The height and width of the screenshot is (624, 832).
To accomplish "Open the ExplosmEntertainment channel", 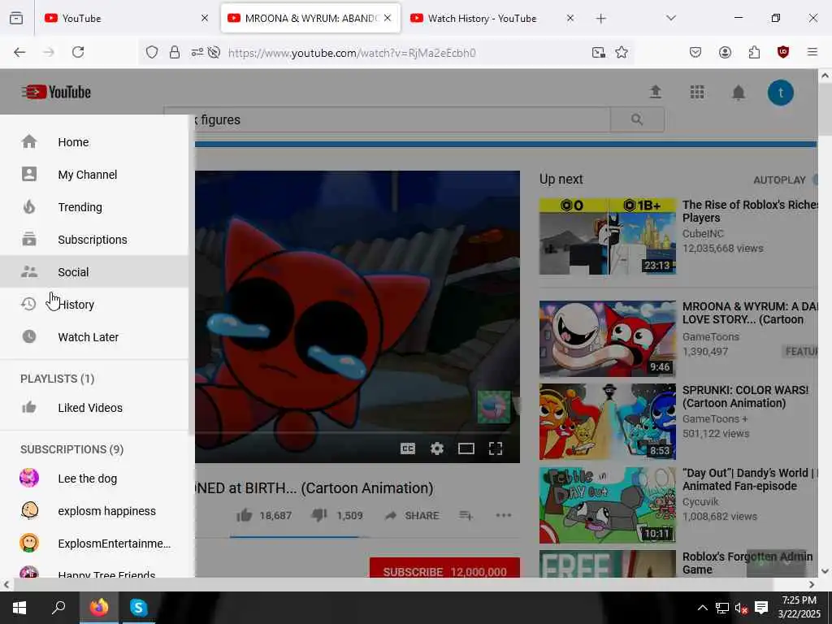I will coord(94,544).
